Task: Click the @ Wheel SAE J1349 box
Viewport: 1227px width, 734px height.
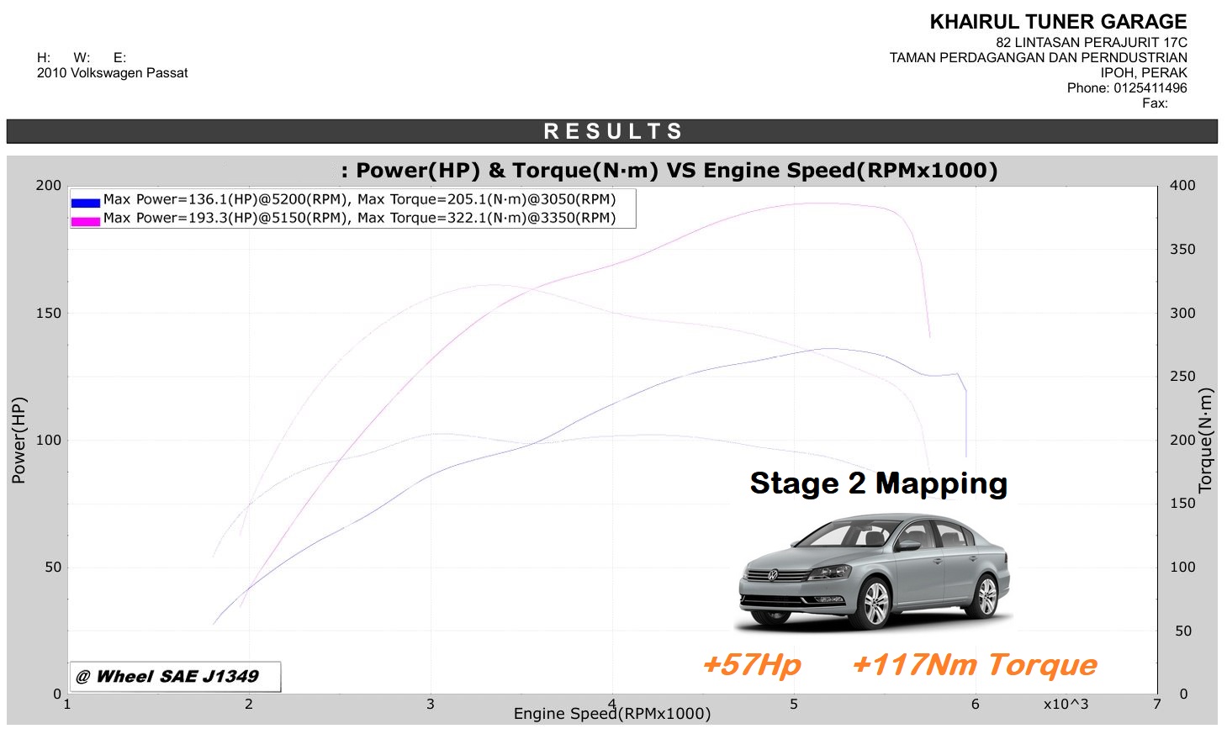Action: click(x=175, y=676)
